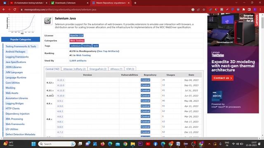Screen dimensions: 264x148
Task: Open the purple profile avatar menu
Action: coord(255,9)
